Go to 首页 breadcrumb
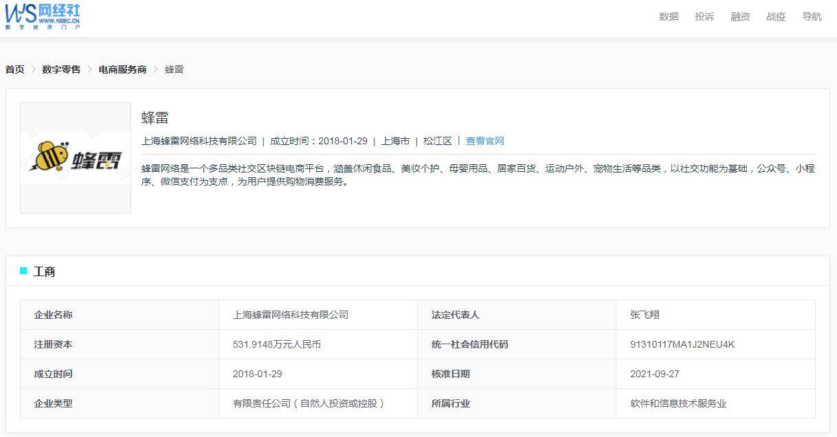Viewport: 837px width, 437px height. [14, 69]
